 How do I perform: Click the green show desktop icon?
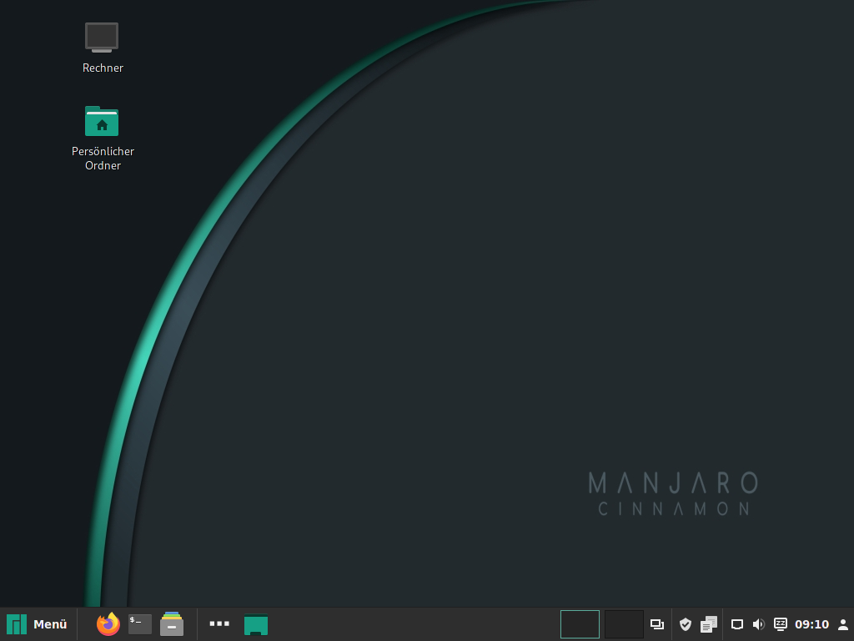click(256, 624)
